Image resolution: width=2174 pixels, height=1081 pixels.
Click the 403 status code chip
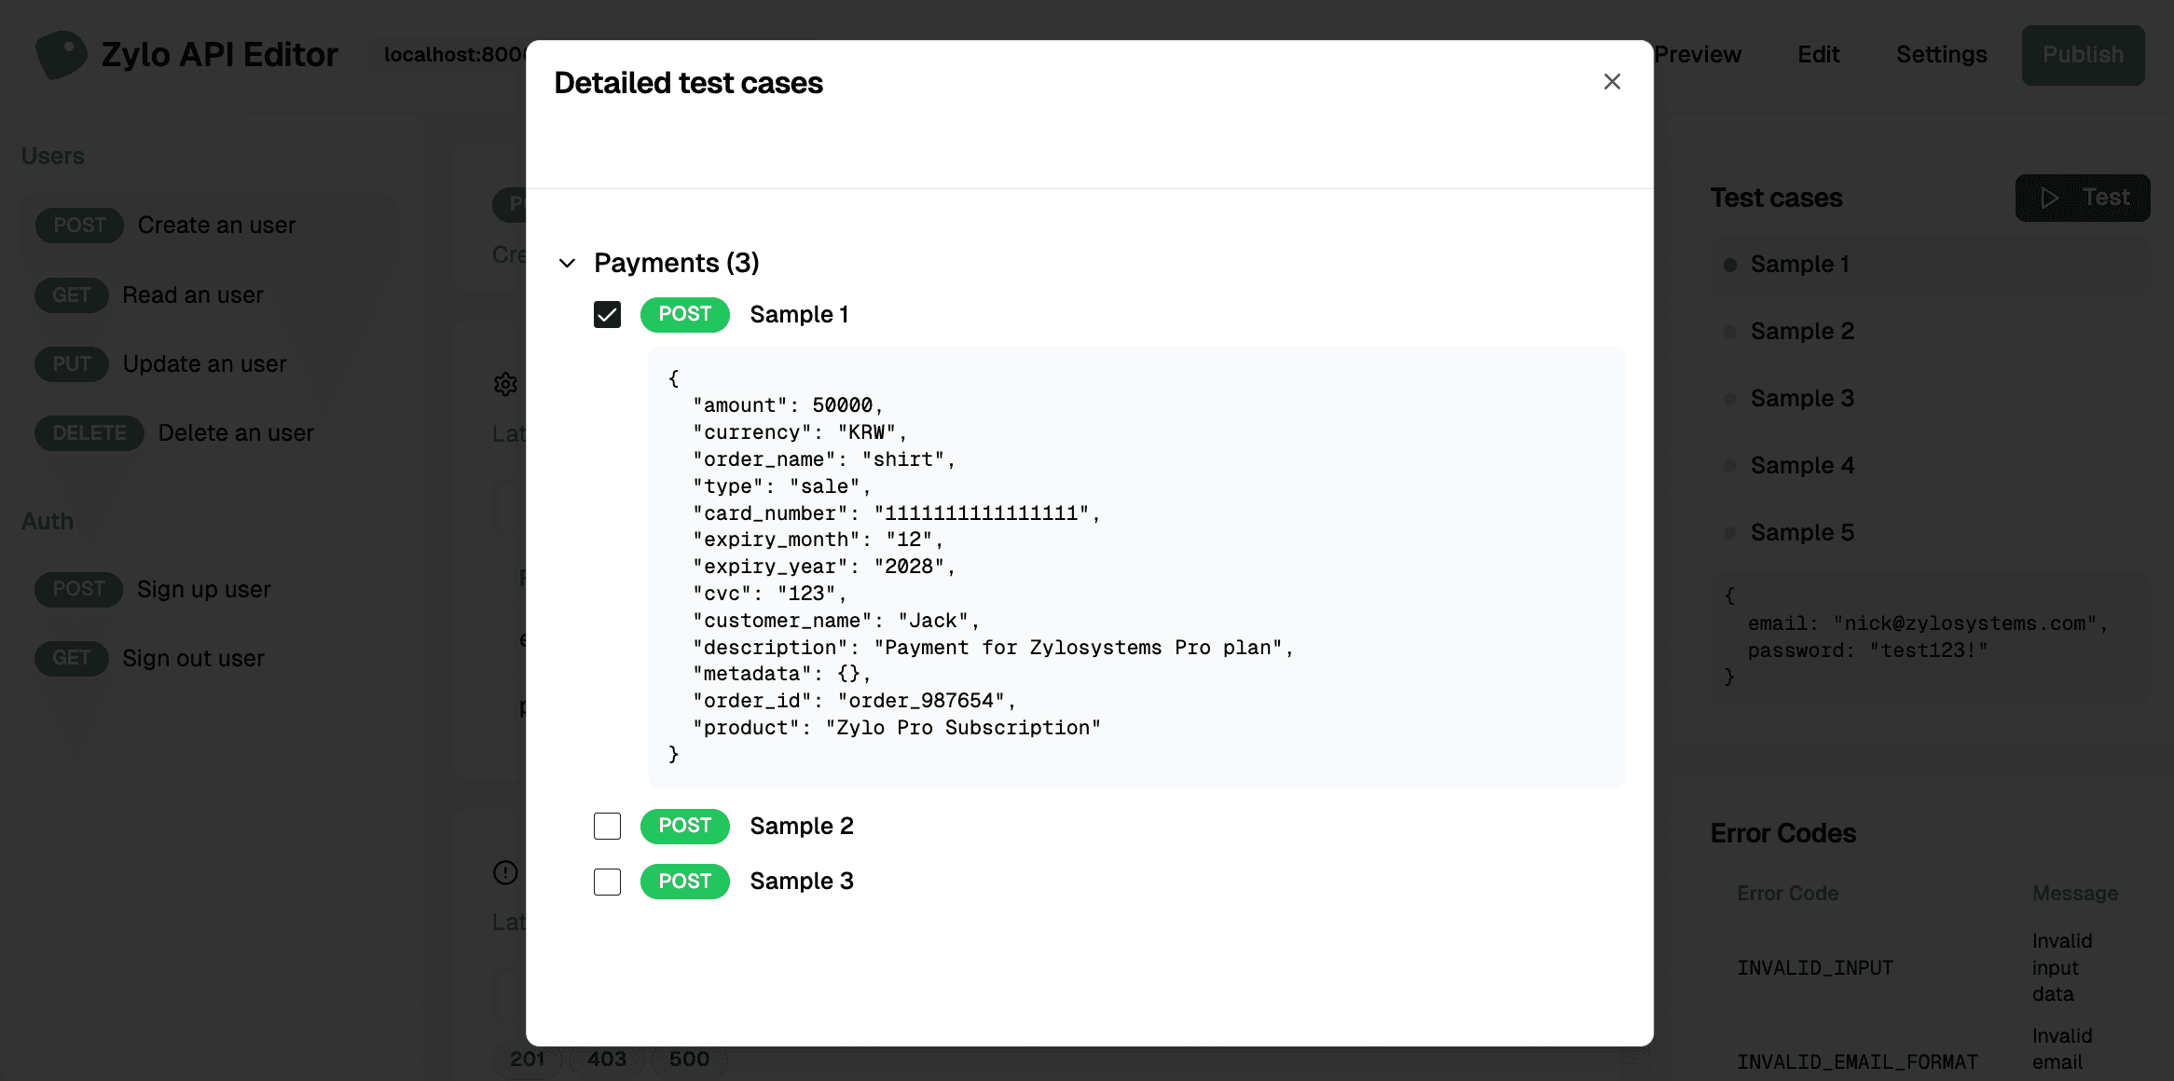coord(608,1058)
